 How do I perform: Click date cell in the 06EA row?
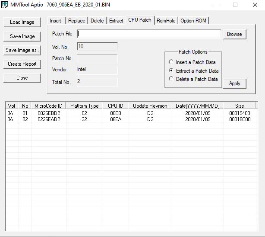coord(198,119)
